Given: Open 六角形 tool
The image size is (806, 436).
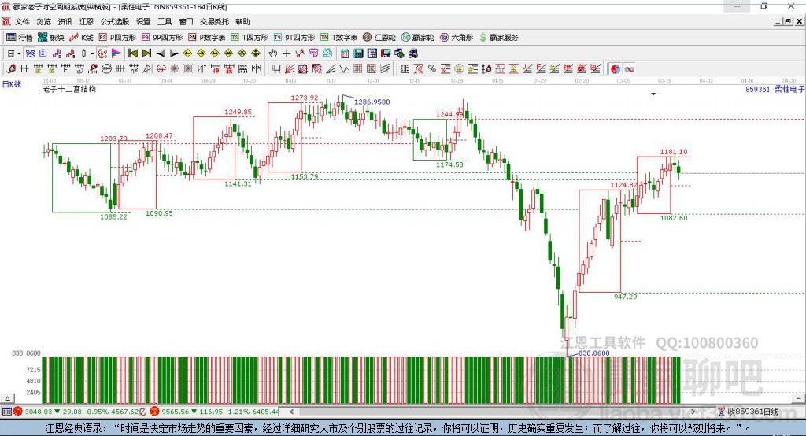Looking at the screenshot, I should pos(457,38).
